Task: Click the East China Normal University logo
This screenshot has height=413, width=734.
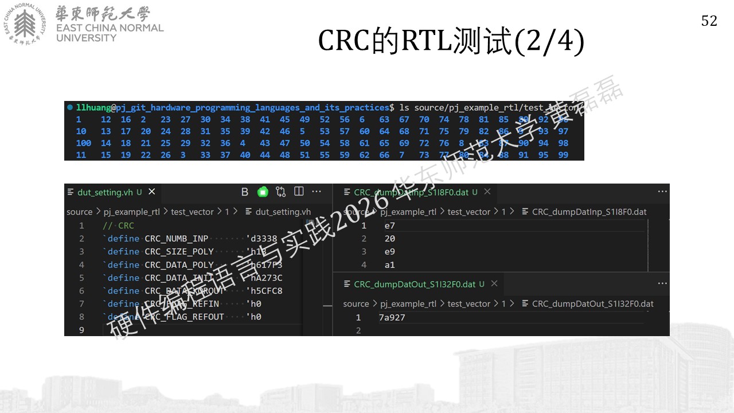Action: pos(85,25)
